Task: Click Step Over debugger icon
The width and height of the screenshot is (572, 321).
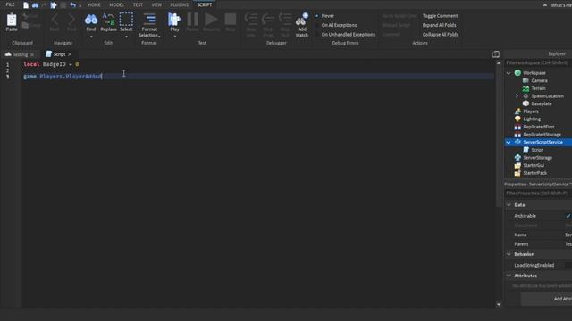Action: click(x=268, y=19)
